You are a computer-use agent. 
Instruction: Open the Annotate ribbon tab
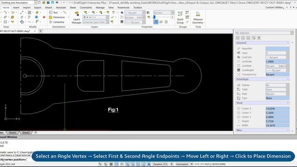click(61, 7)
